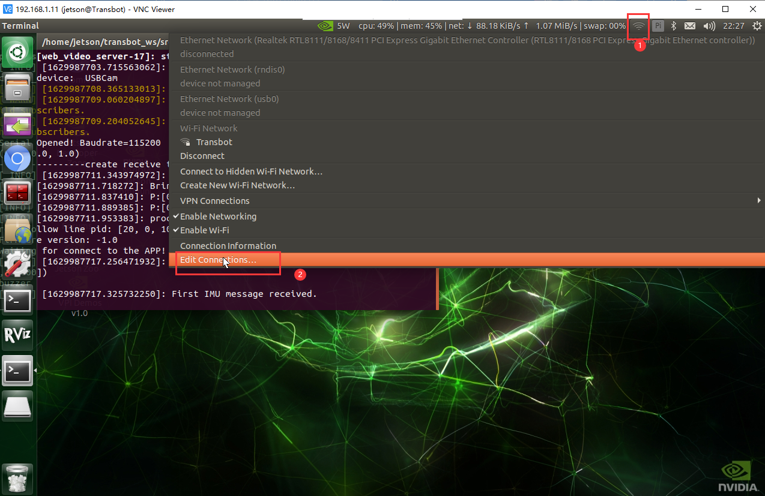Choose Disconnect in the network menu
Viewport: 765px width, 496px height.
(x=467, y=156)
